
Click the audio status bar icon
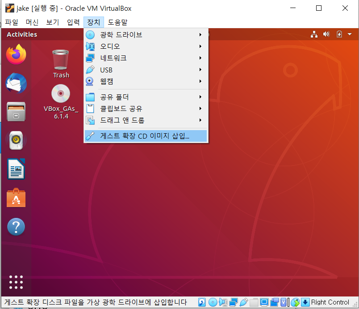[x=223, y=302]
